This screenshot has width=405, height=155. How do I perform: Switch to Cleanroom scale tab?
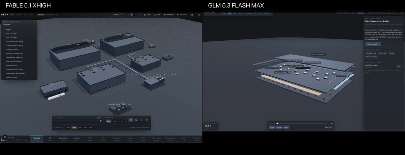pos(63,139)
